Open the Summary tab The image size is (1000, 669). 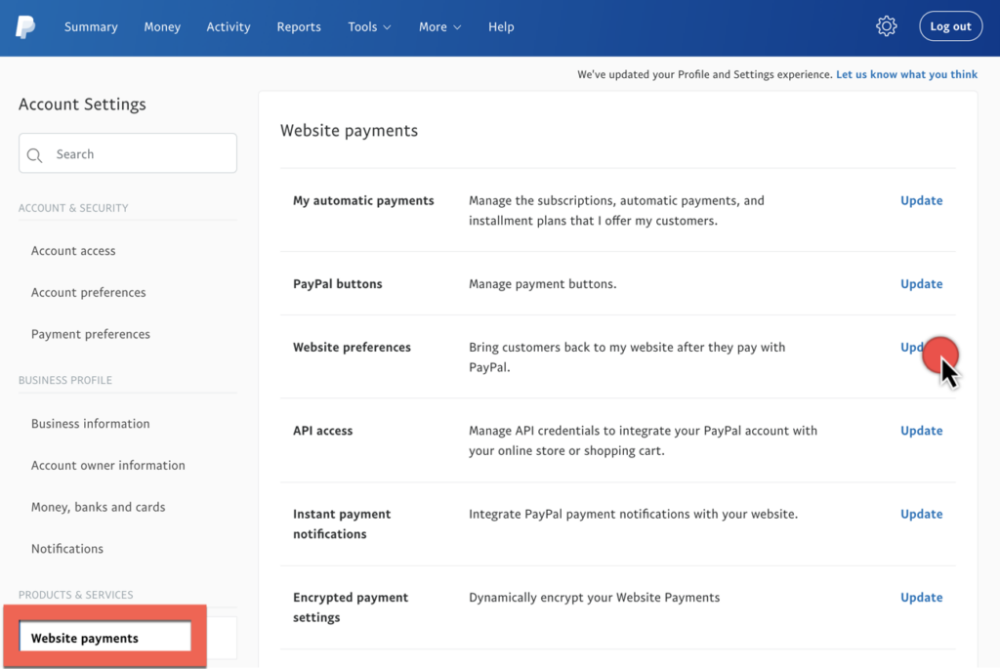click(91, 26)
